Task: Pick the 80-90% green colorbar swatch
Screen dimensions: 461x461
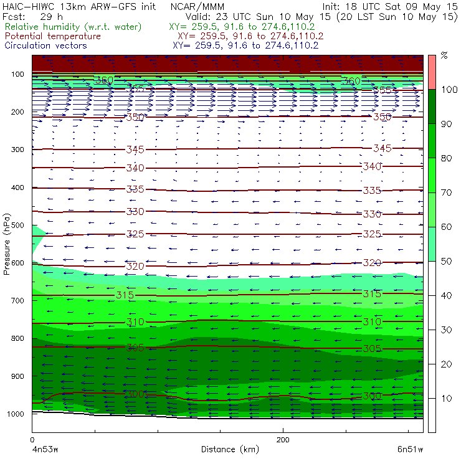Action: tap(432, 141)
